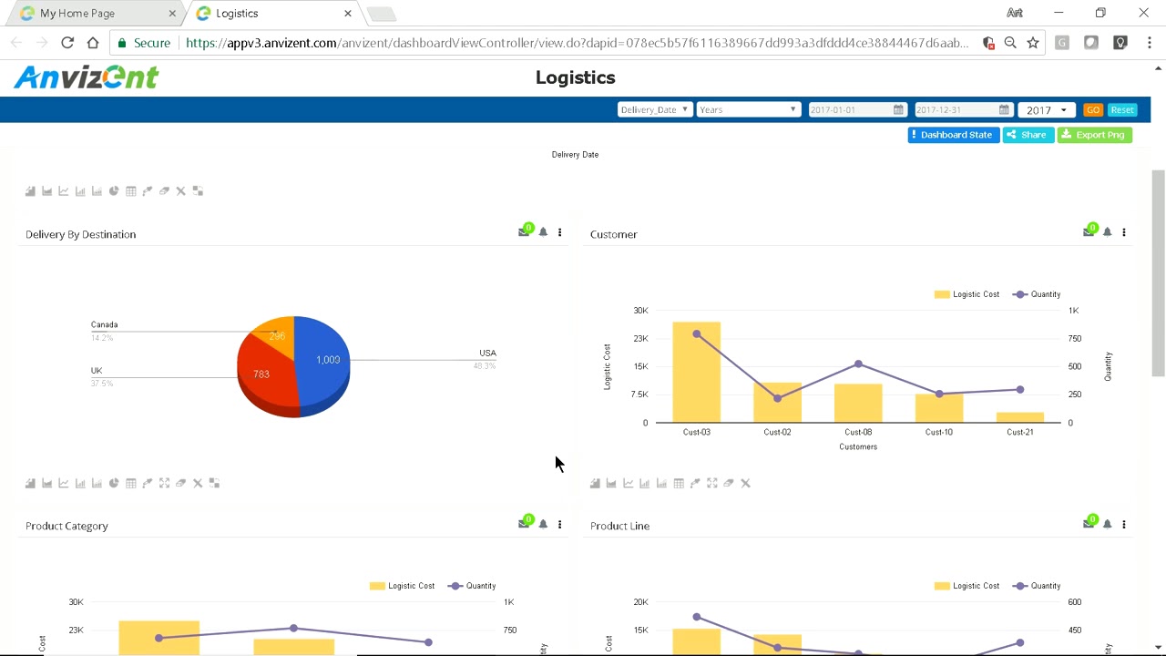Click browser zoom magnifier icon
This screenshot has height=656, width=1166.
1010,43
